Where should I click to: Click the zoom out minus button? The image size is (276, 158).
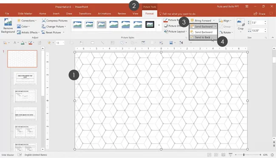pyautogui.click(x=236, y=155)
